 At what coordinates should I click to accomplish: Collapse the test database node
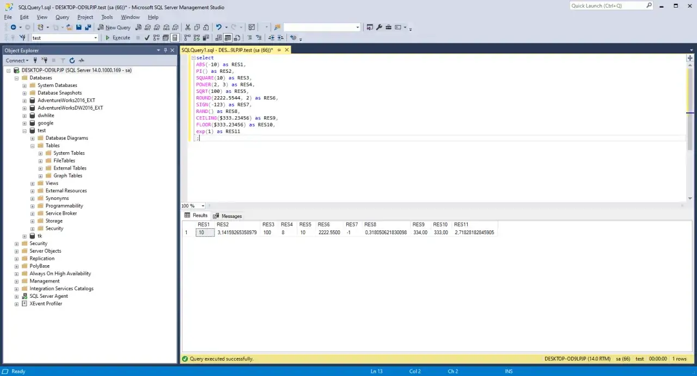pyautogui.click(x=25, y=130)
